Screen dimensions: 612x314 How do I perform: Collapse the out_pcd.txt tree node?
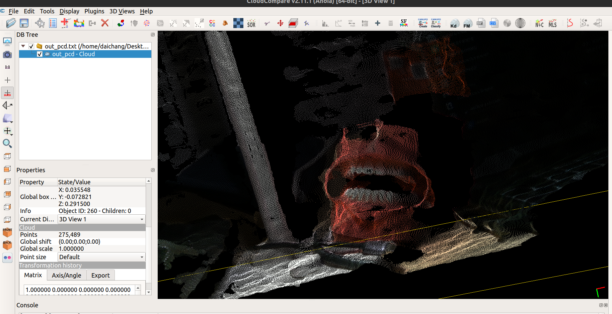[x=23, y=46]
